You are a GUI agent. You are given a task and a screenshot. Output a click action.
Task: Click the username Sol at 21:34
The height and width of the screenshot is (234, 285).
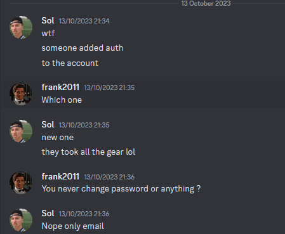pos(48,21)
